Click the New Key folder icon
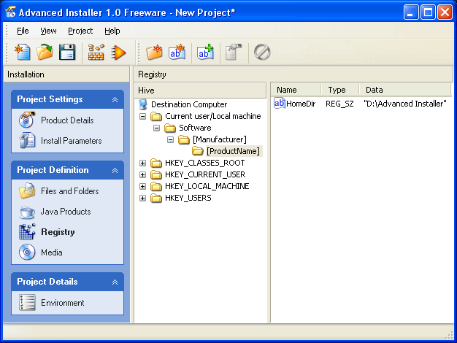The image size is (457, 343). (154, 53)
